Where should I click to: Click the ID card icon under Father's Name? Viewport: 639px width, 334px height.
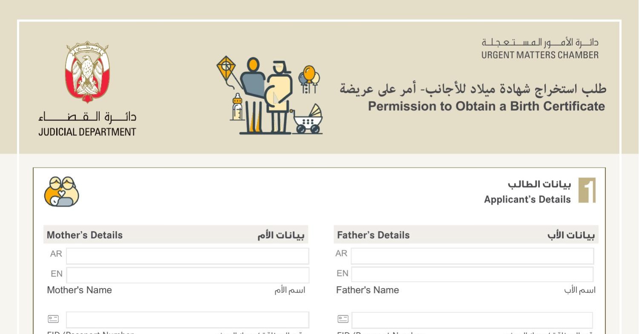click(x=343, y=319)
